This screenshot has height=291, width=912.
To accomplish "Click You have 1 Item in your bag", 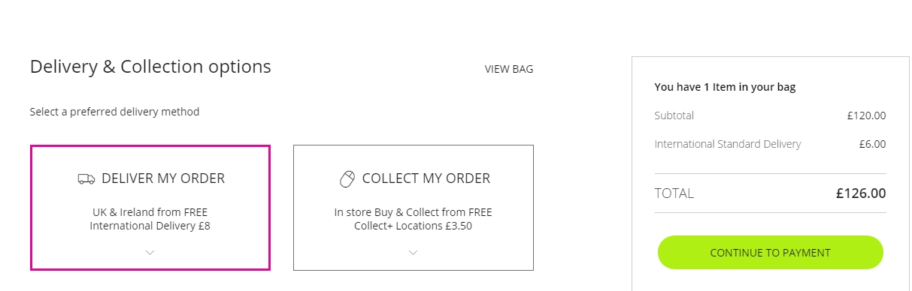I will [x=725, y=87].
